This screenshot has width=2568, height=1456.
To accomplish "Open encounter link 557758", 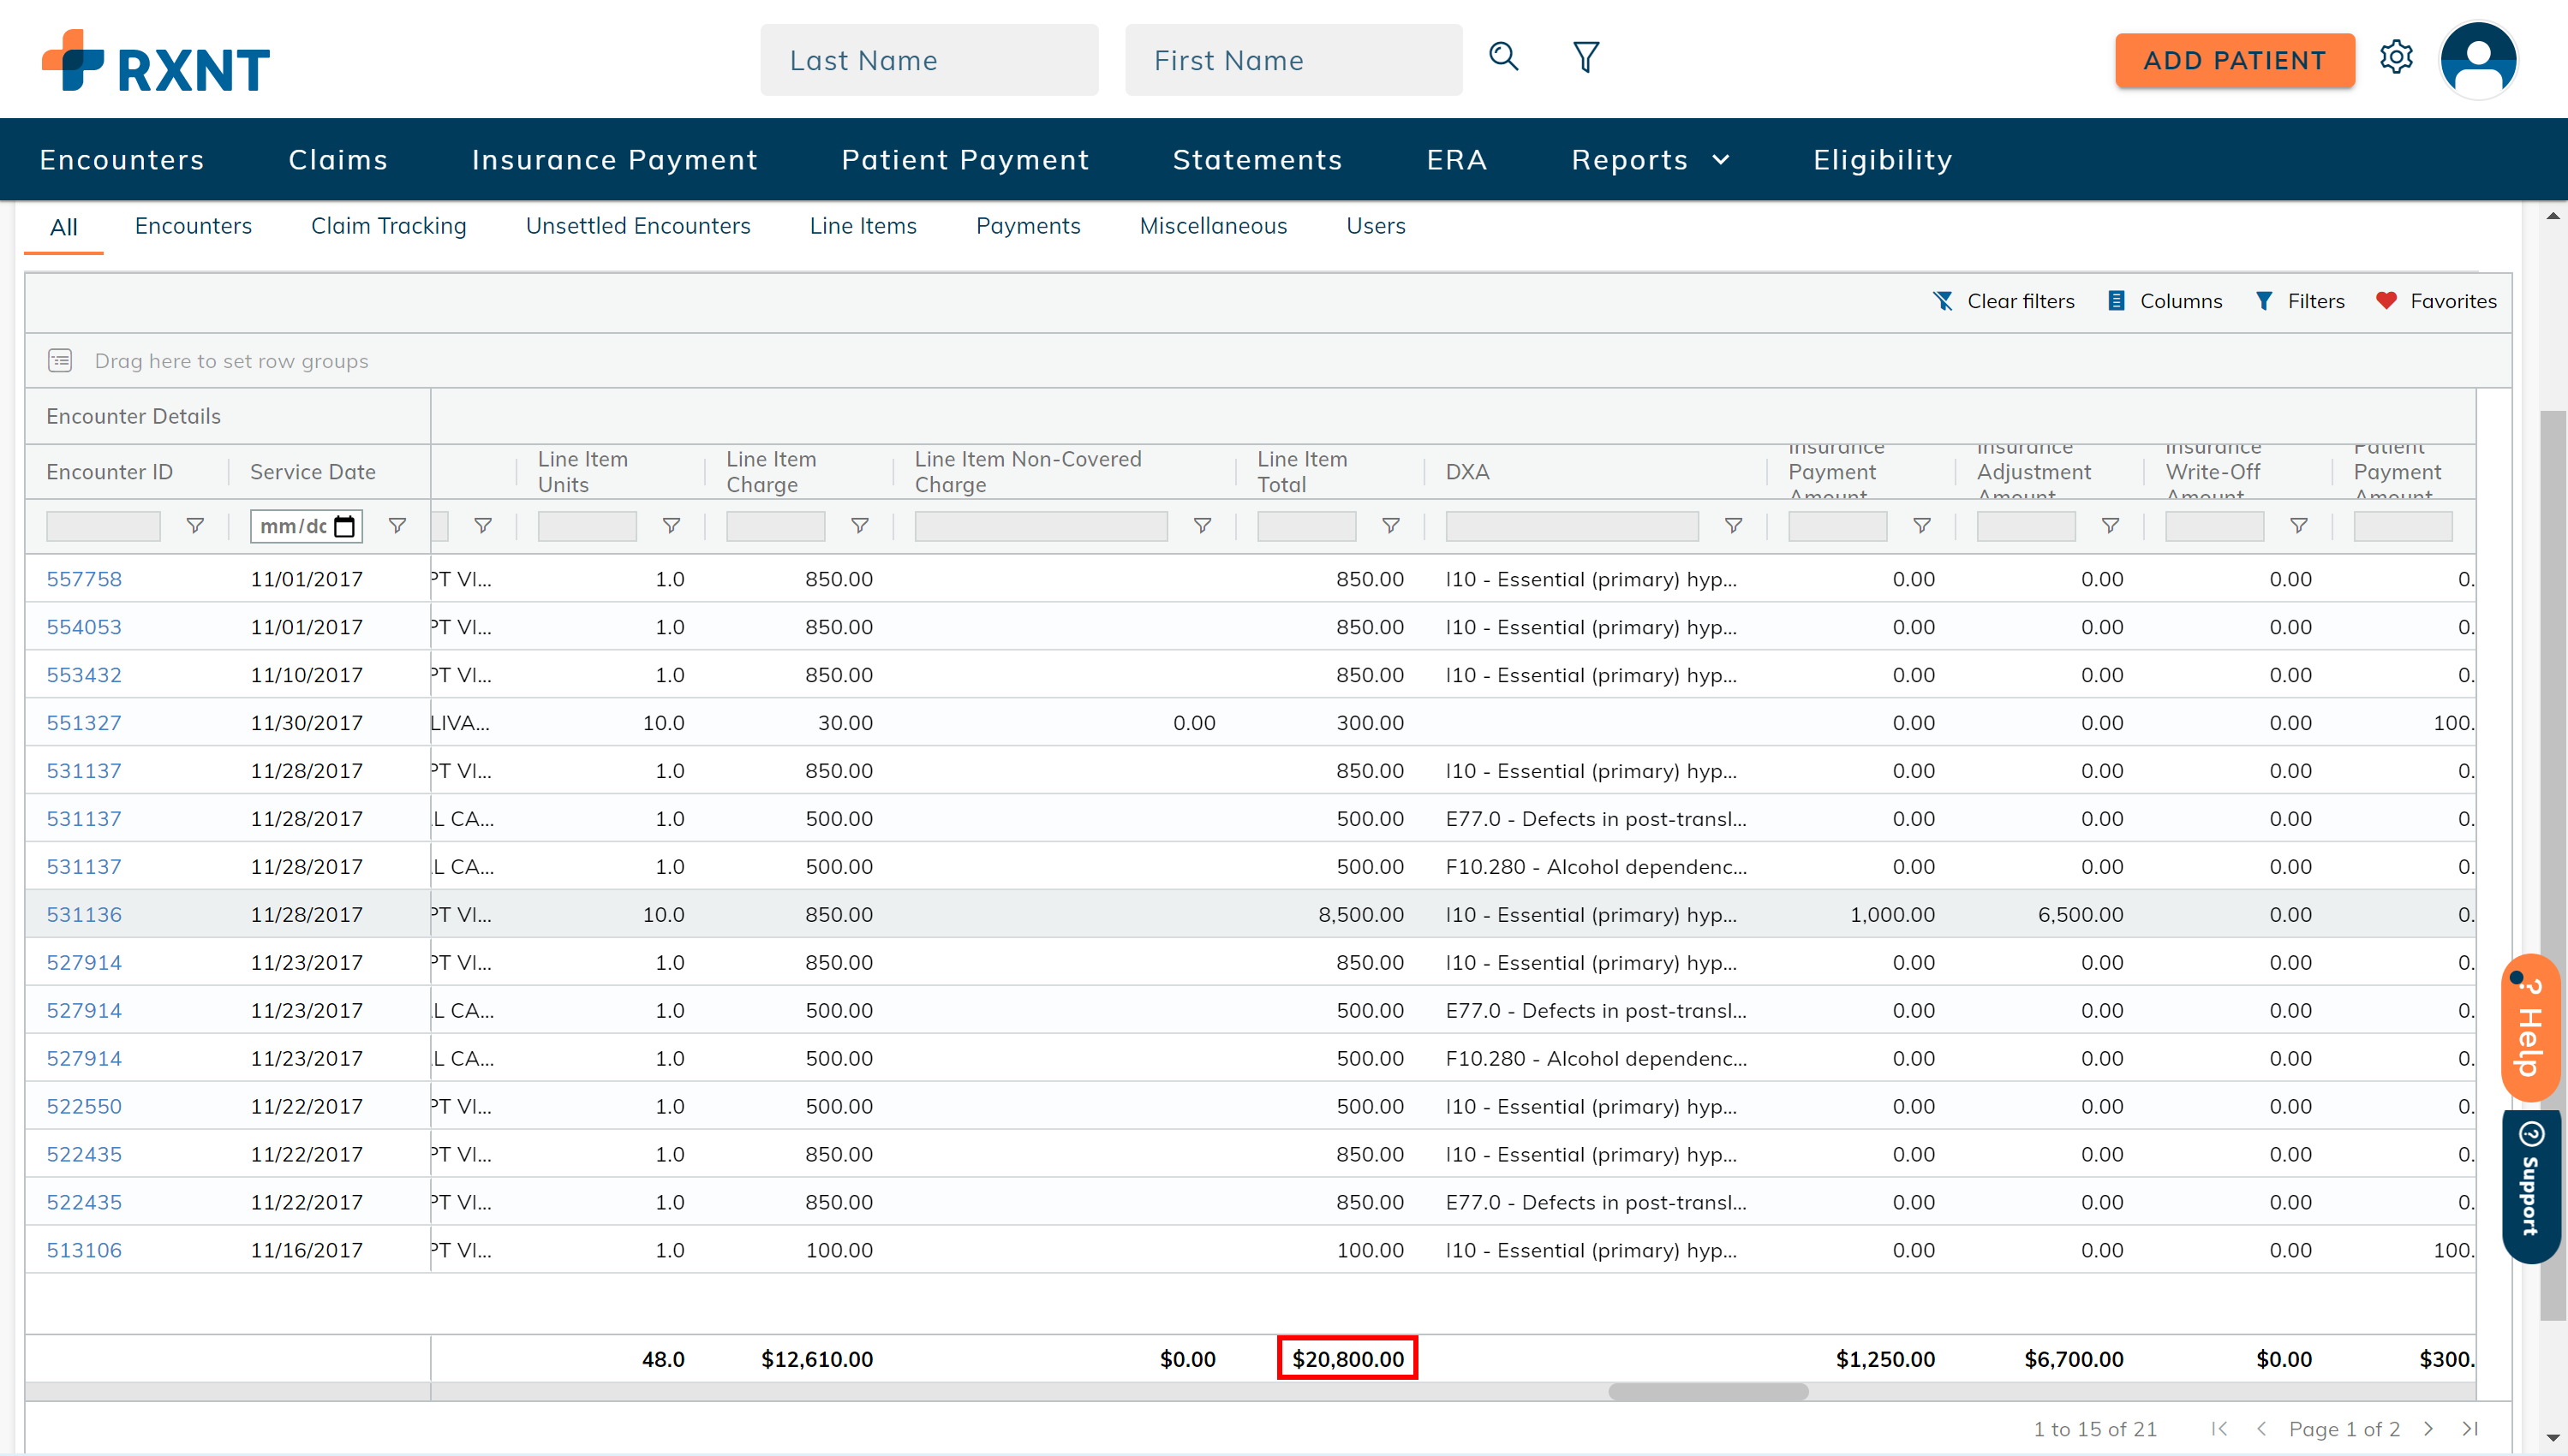I will point(84,579).
